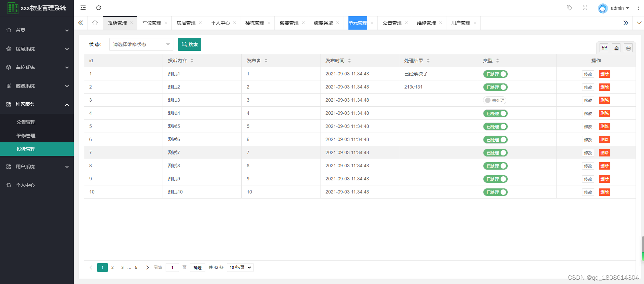
Task: Switch to the 单元管理 tab
Action: click(358, 23)
